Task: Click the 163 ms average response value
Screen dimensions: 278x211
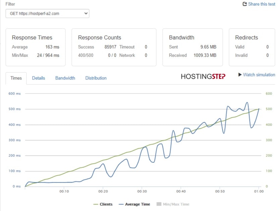Action: point(52,47)
